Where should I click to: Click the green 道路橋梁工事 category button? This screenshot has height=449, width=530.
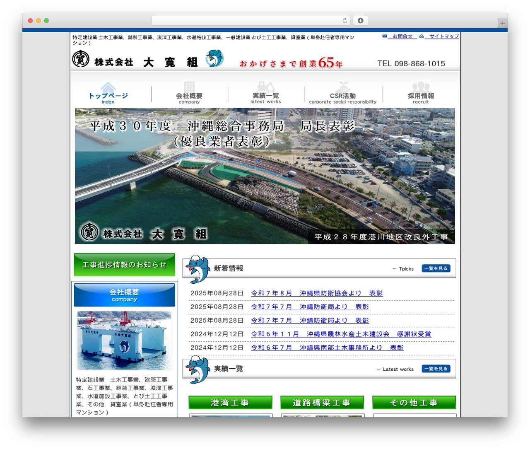322,403
